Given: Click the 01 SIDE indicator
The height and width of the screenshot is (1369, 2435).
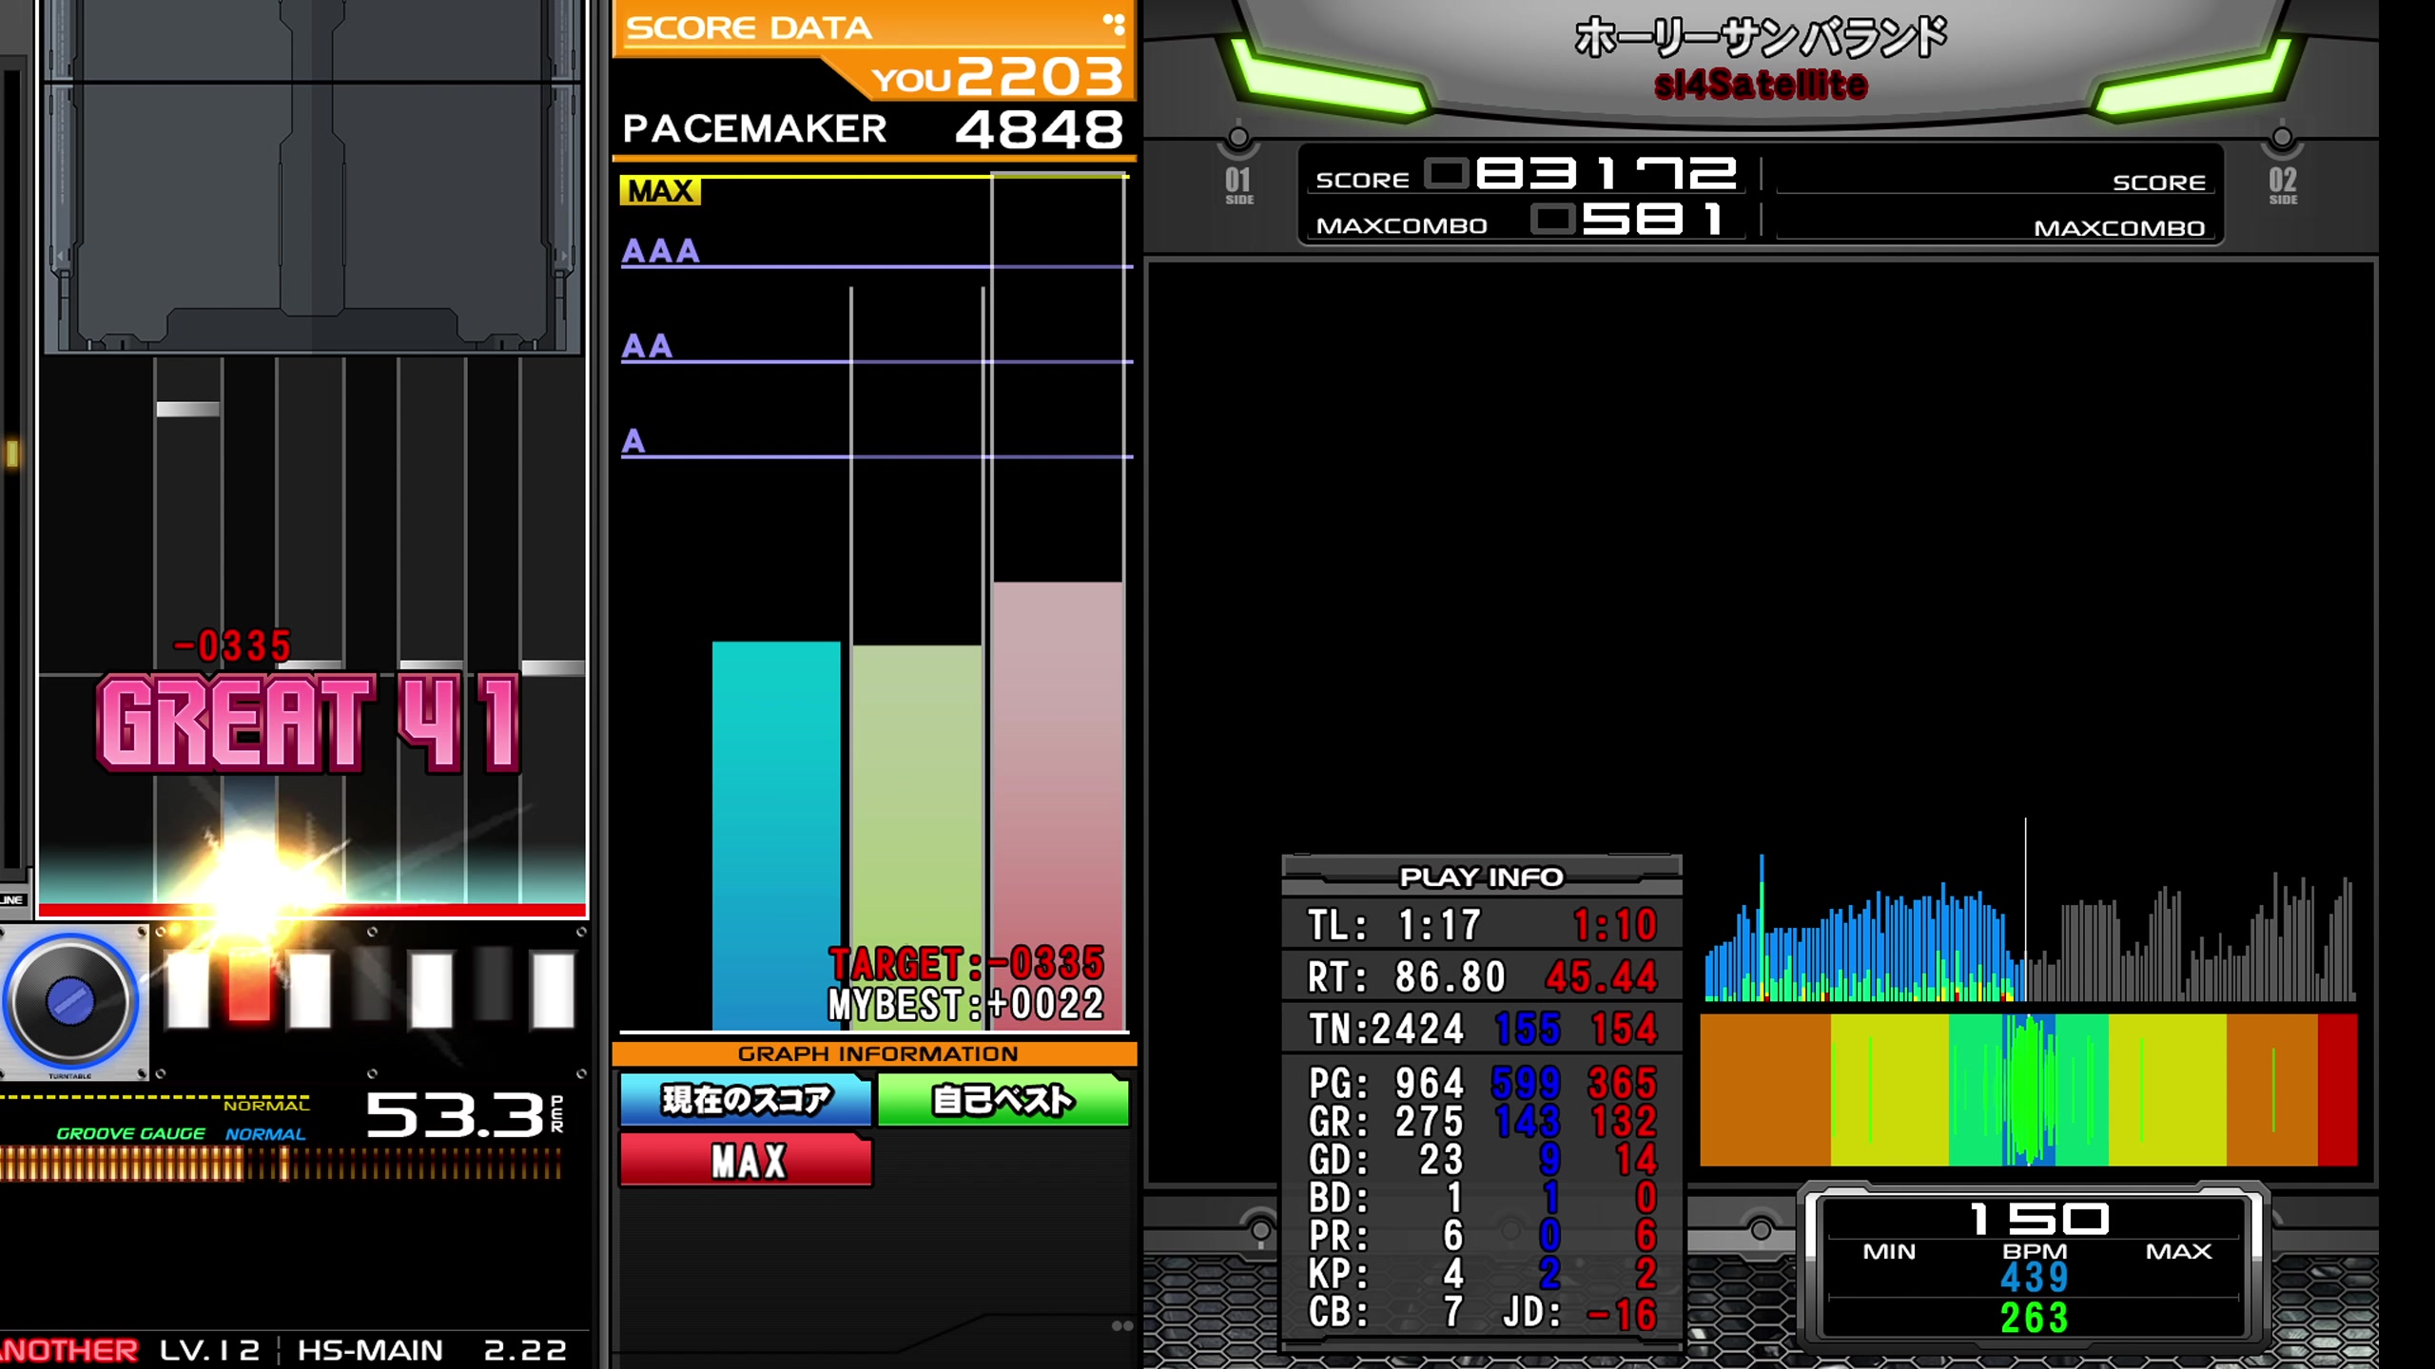Looking at the screenshot, I should [x=1238, y=184].
